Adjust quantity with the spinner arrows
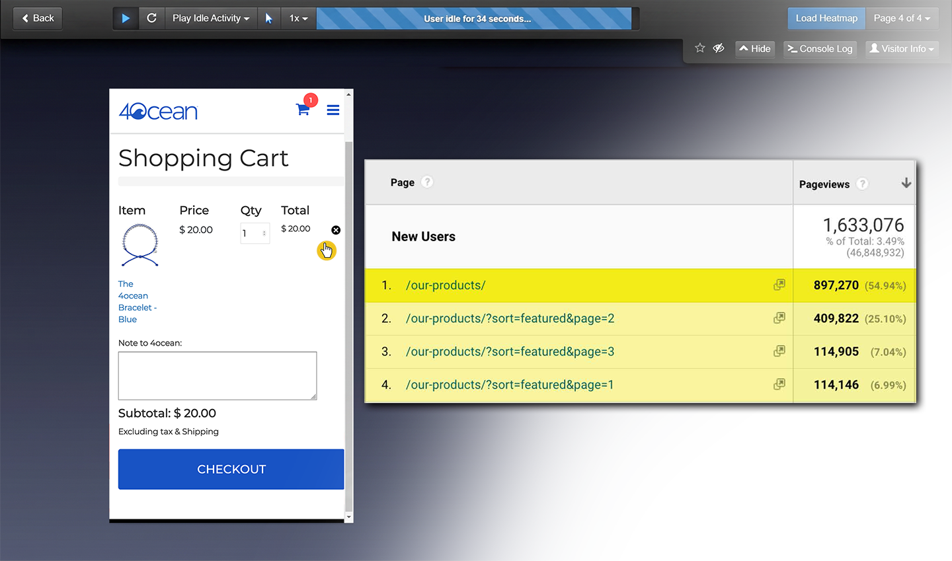Viewport: 952px width, 561px height. pyautogui.click(x=264, y=233)
